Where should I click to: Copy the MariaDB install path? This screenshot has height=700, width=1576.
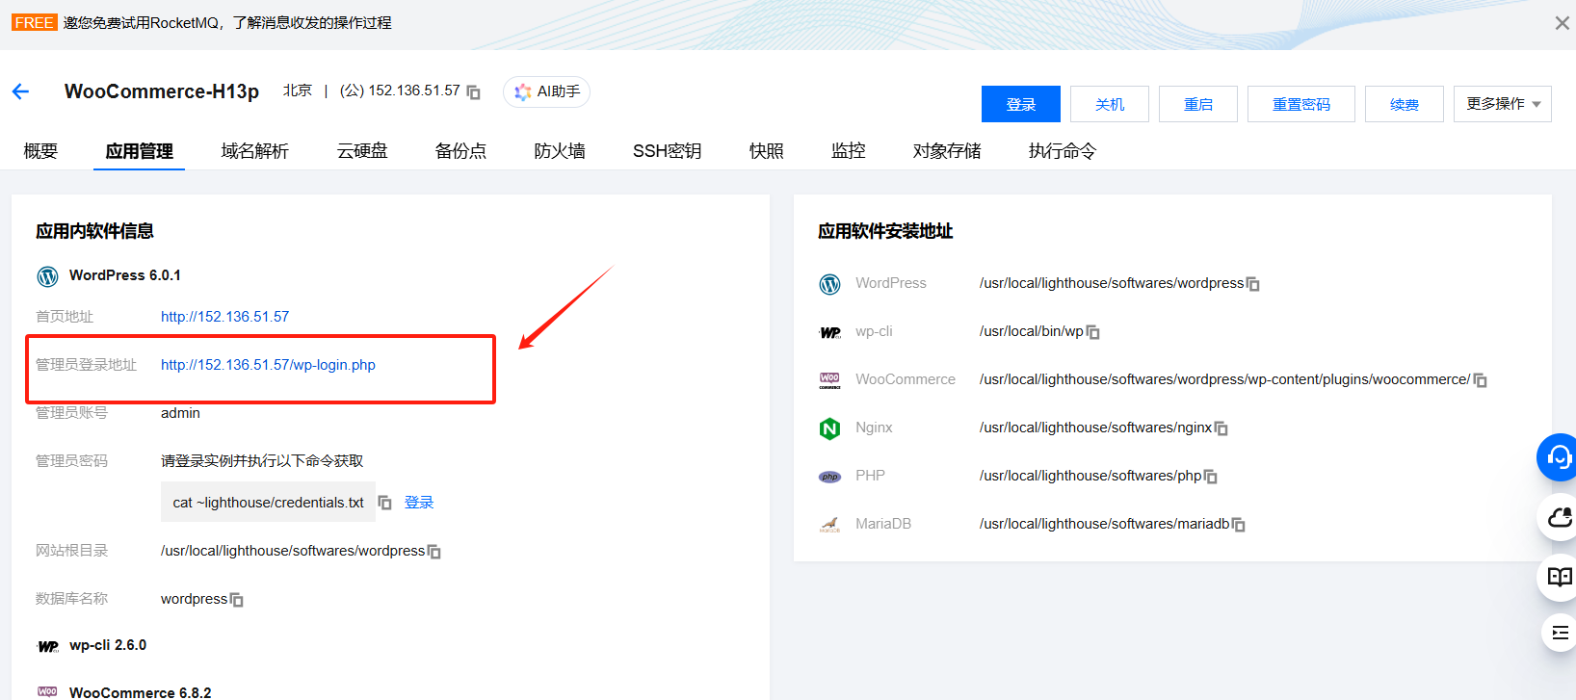click(x=1239, y=525)
